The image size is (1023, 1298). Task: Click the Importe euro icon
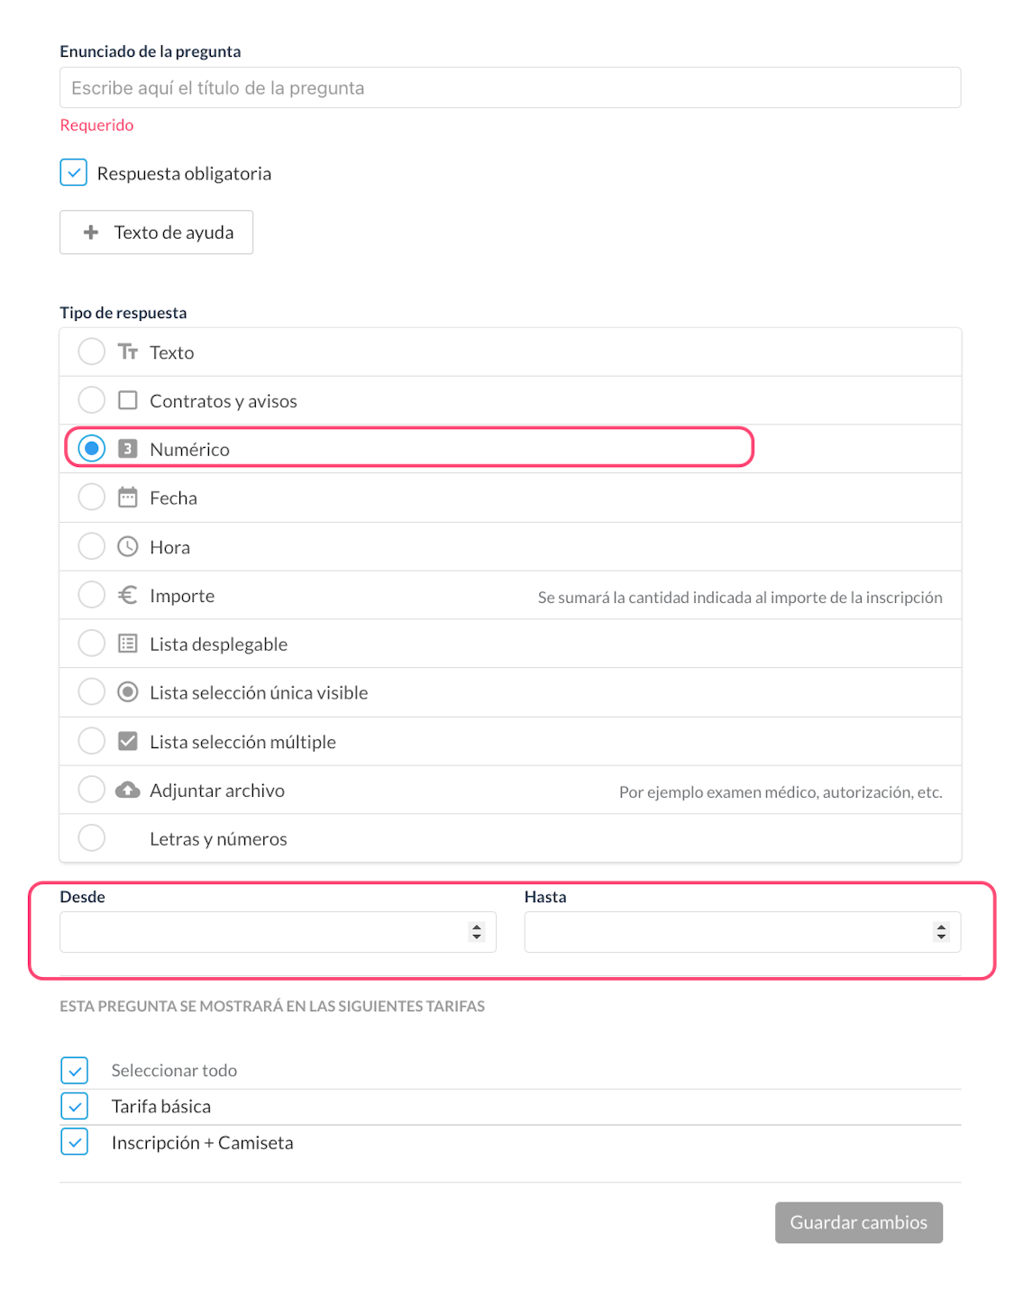coord(128,595)
